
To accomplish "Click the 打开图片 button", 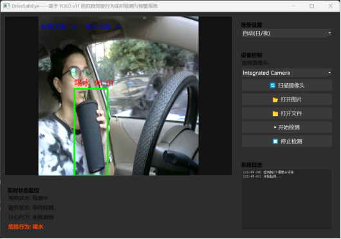I will click(x=286, y=100).
